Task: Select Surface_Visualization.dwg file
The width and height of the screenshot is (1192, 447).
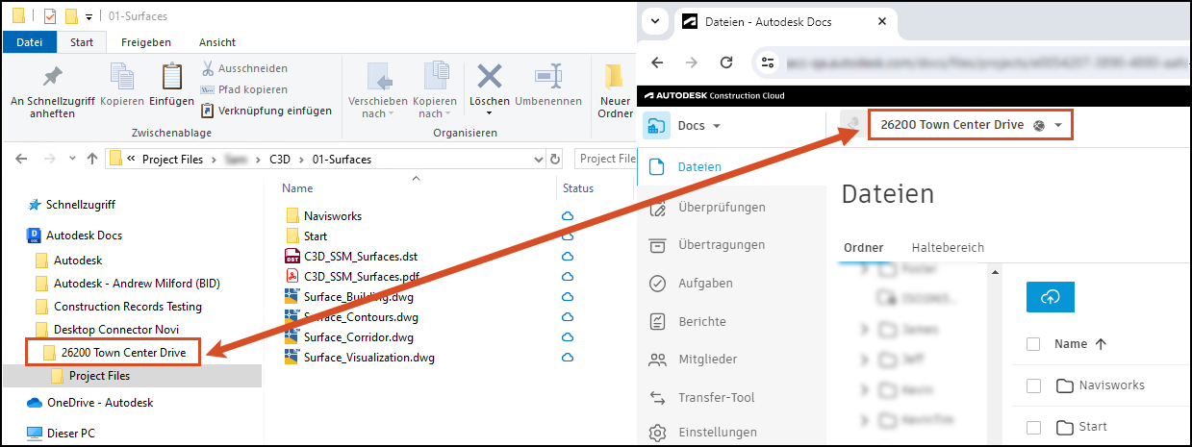Action: coord(369,358)
